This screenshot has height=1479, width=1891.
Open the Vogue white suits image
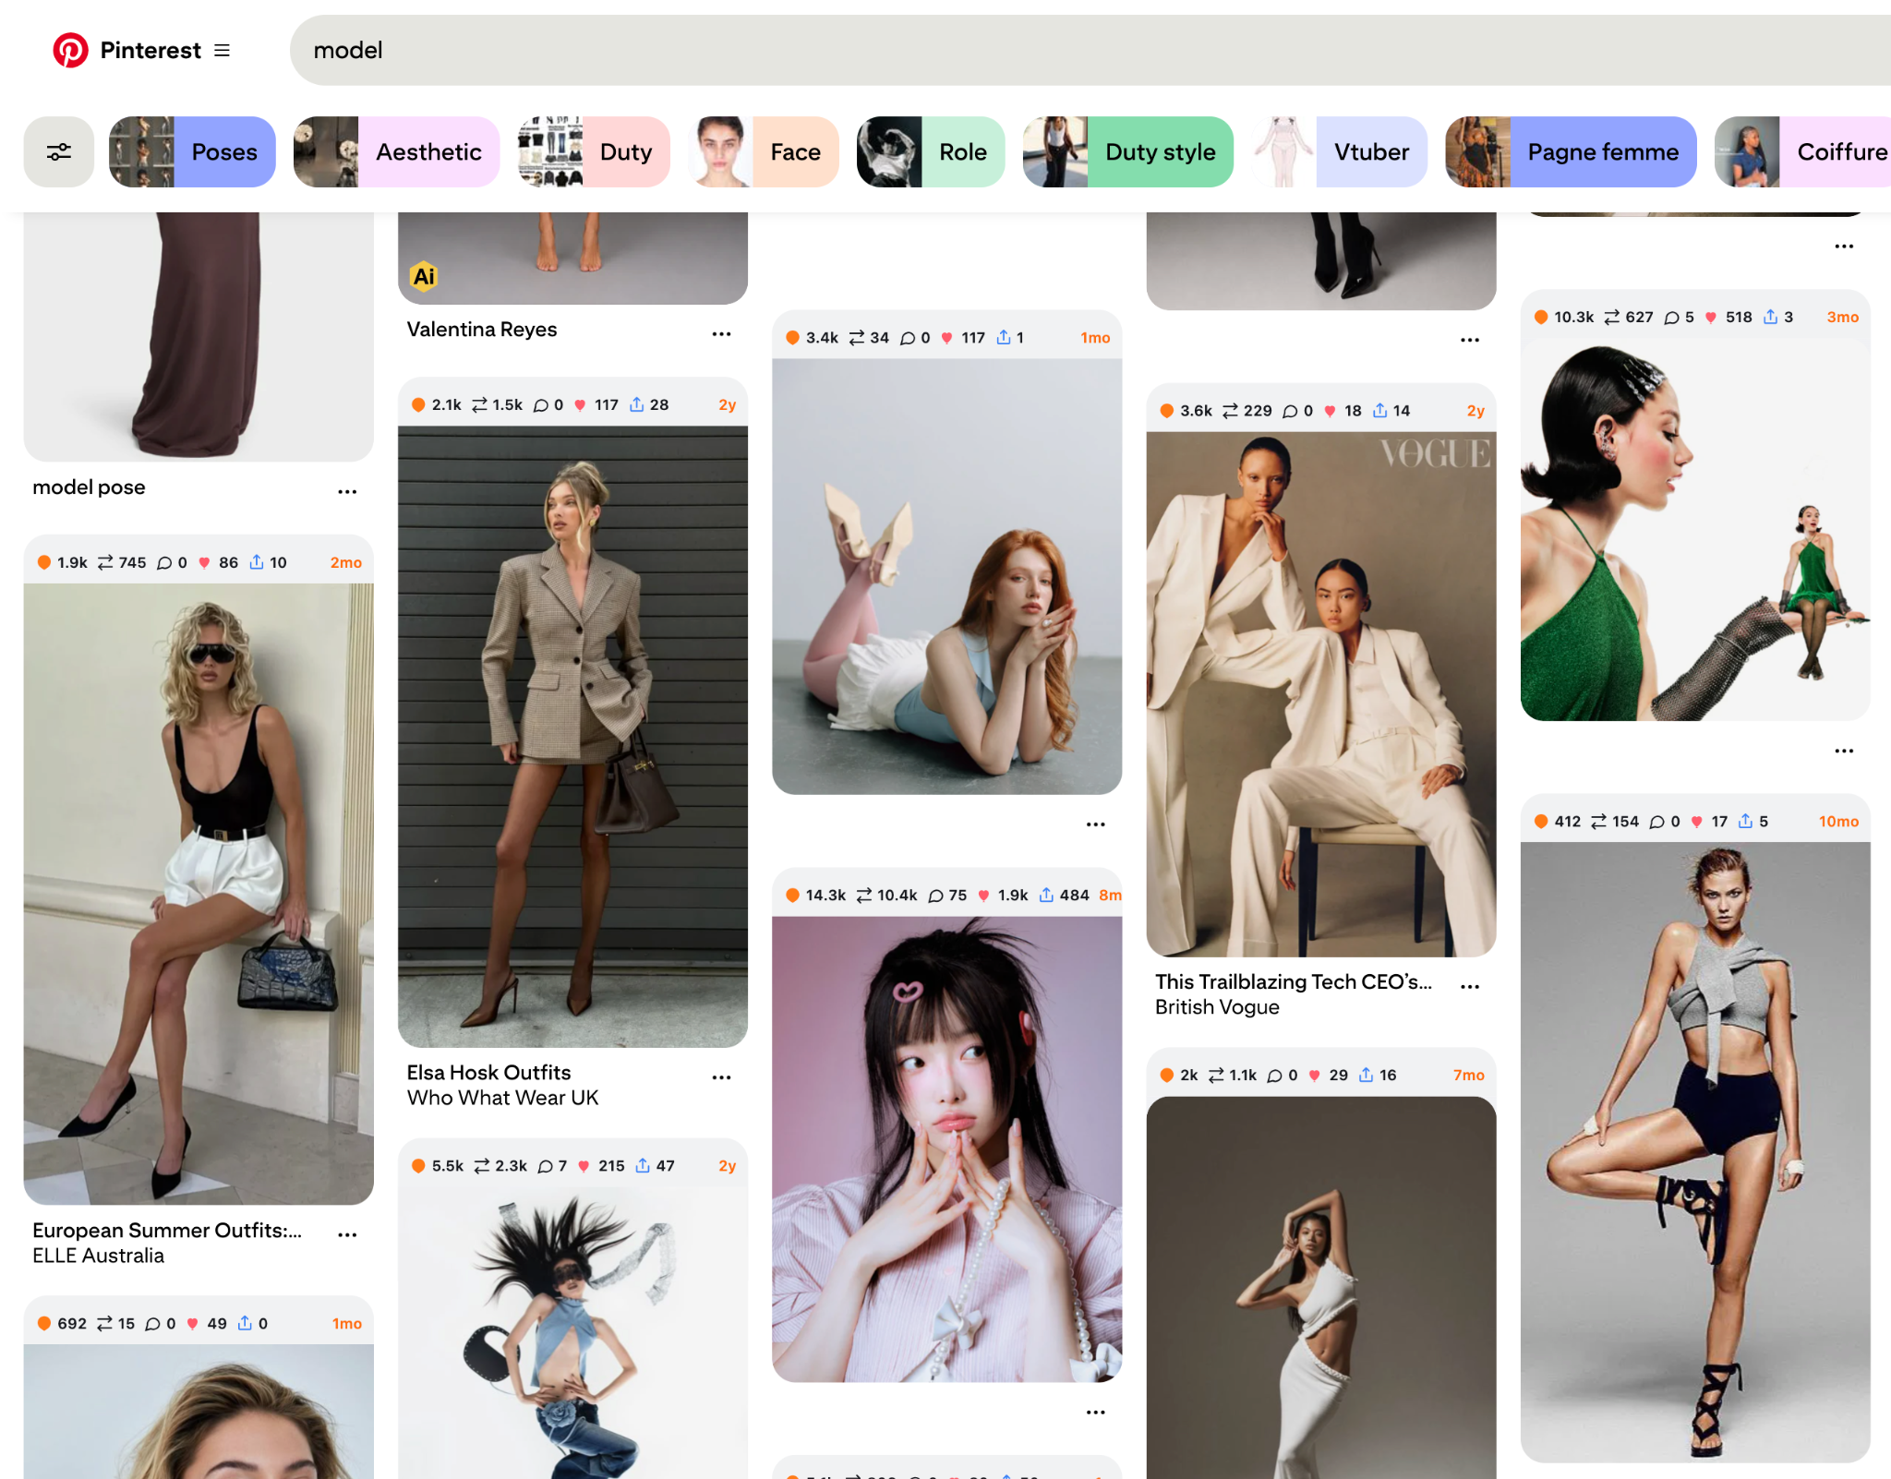click(1321, 694)
